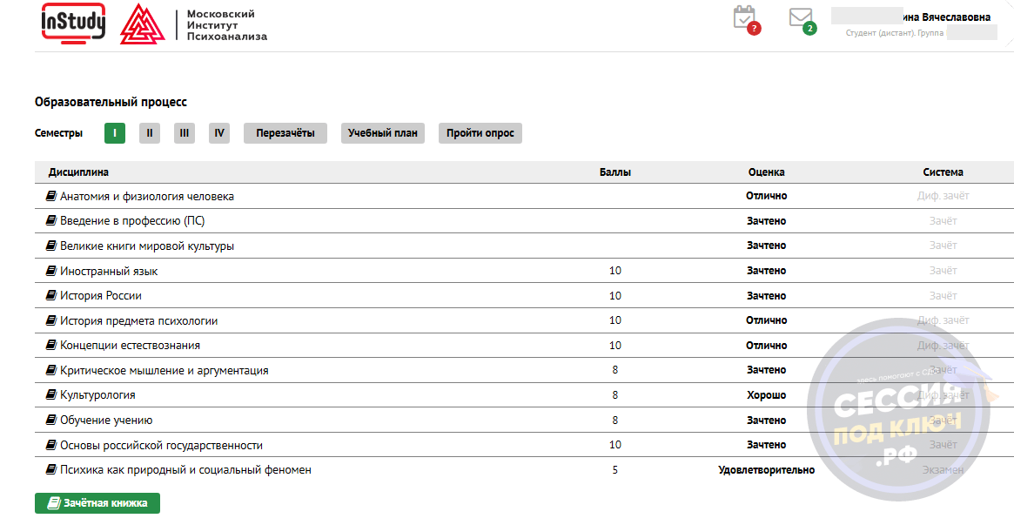Click book icon next to Иностранный язык

(x=51, y=272)
